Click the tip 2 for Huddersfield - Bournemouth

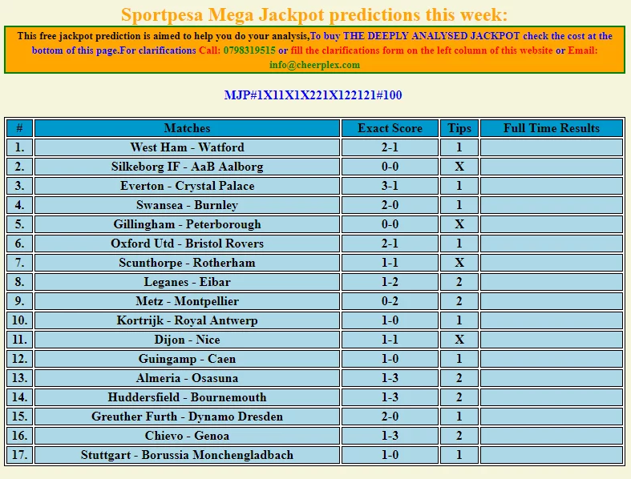click(459, 397)
